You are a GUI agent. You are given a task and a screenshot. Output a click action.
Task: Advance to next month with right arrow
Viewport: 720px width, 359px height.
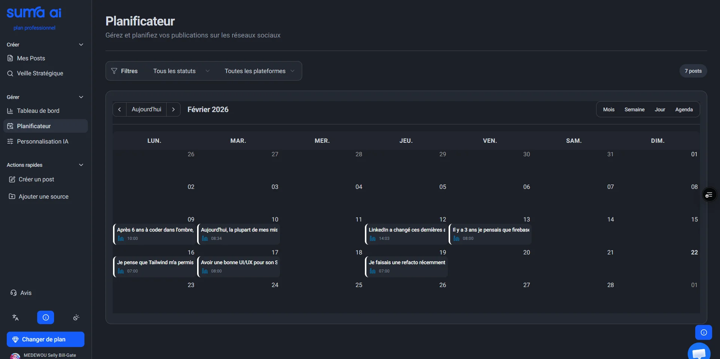pyautogui.click(x=173, y=109)
